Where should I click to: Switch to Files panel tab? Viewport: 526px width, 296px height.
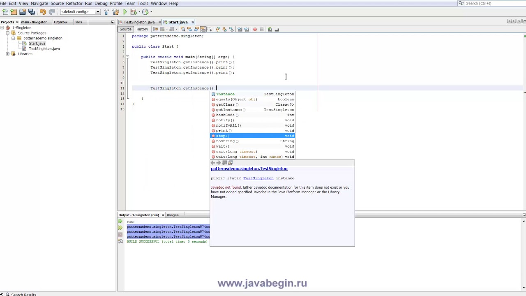point(78,22)
